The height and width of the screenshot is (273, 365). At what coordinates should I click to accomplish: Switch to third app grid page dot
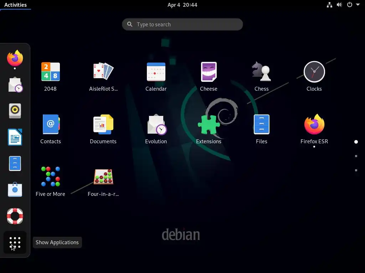click(356, 170)
